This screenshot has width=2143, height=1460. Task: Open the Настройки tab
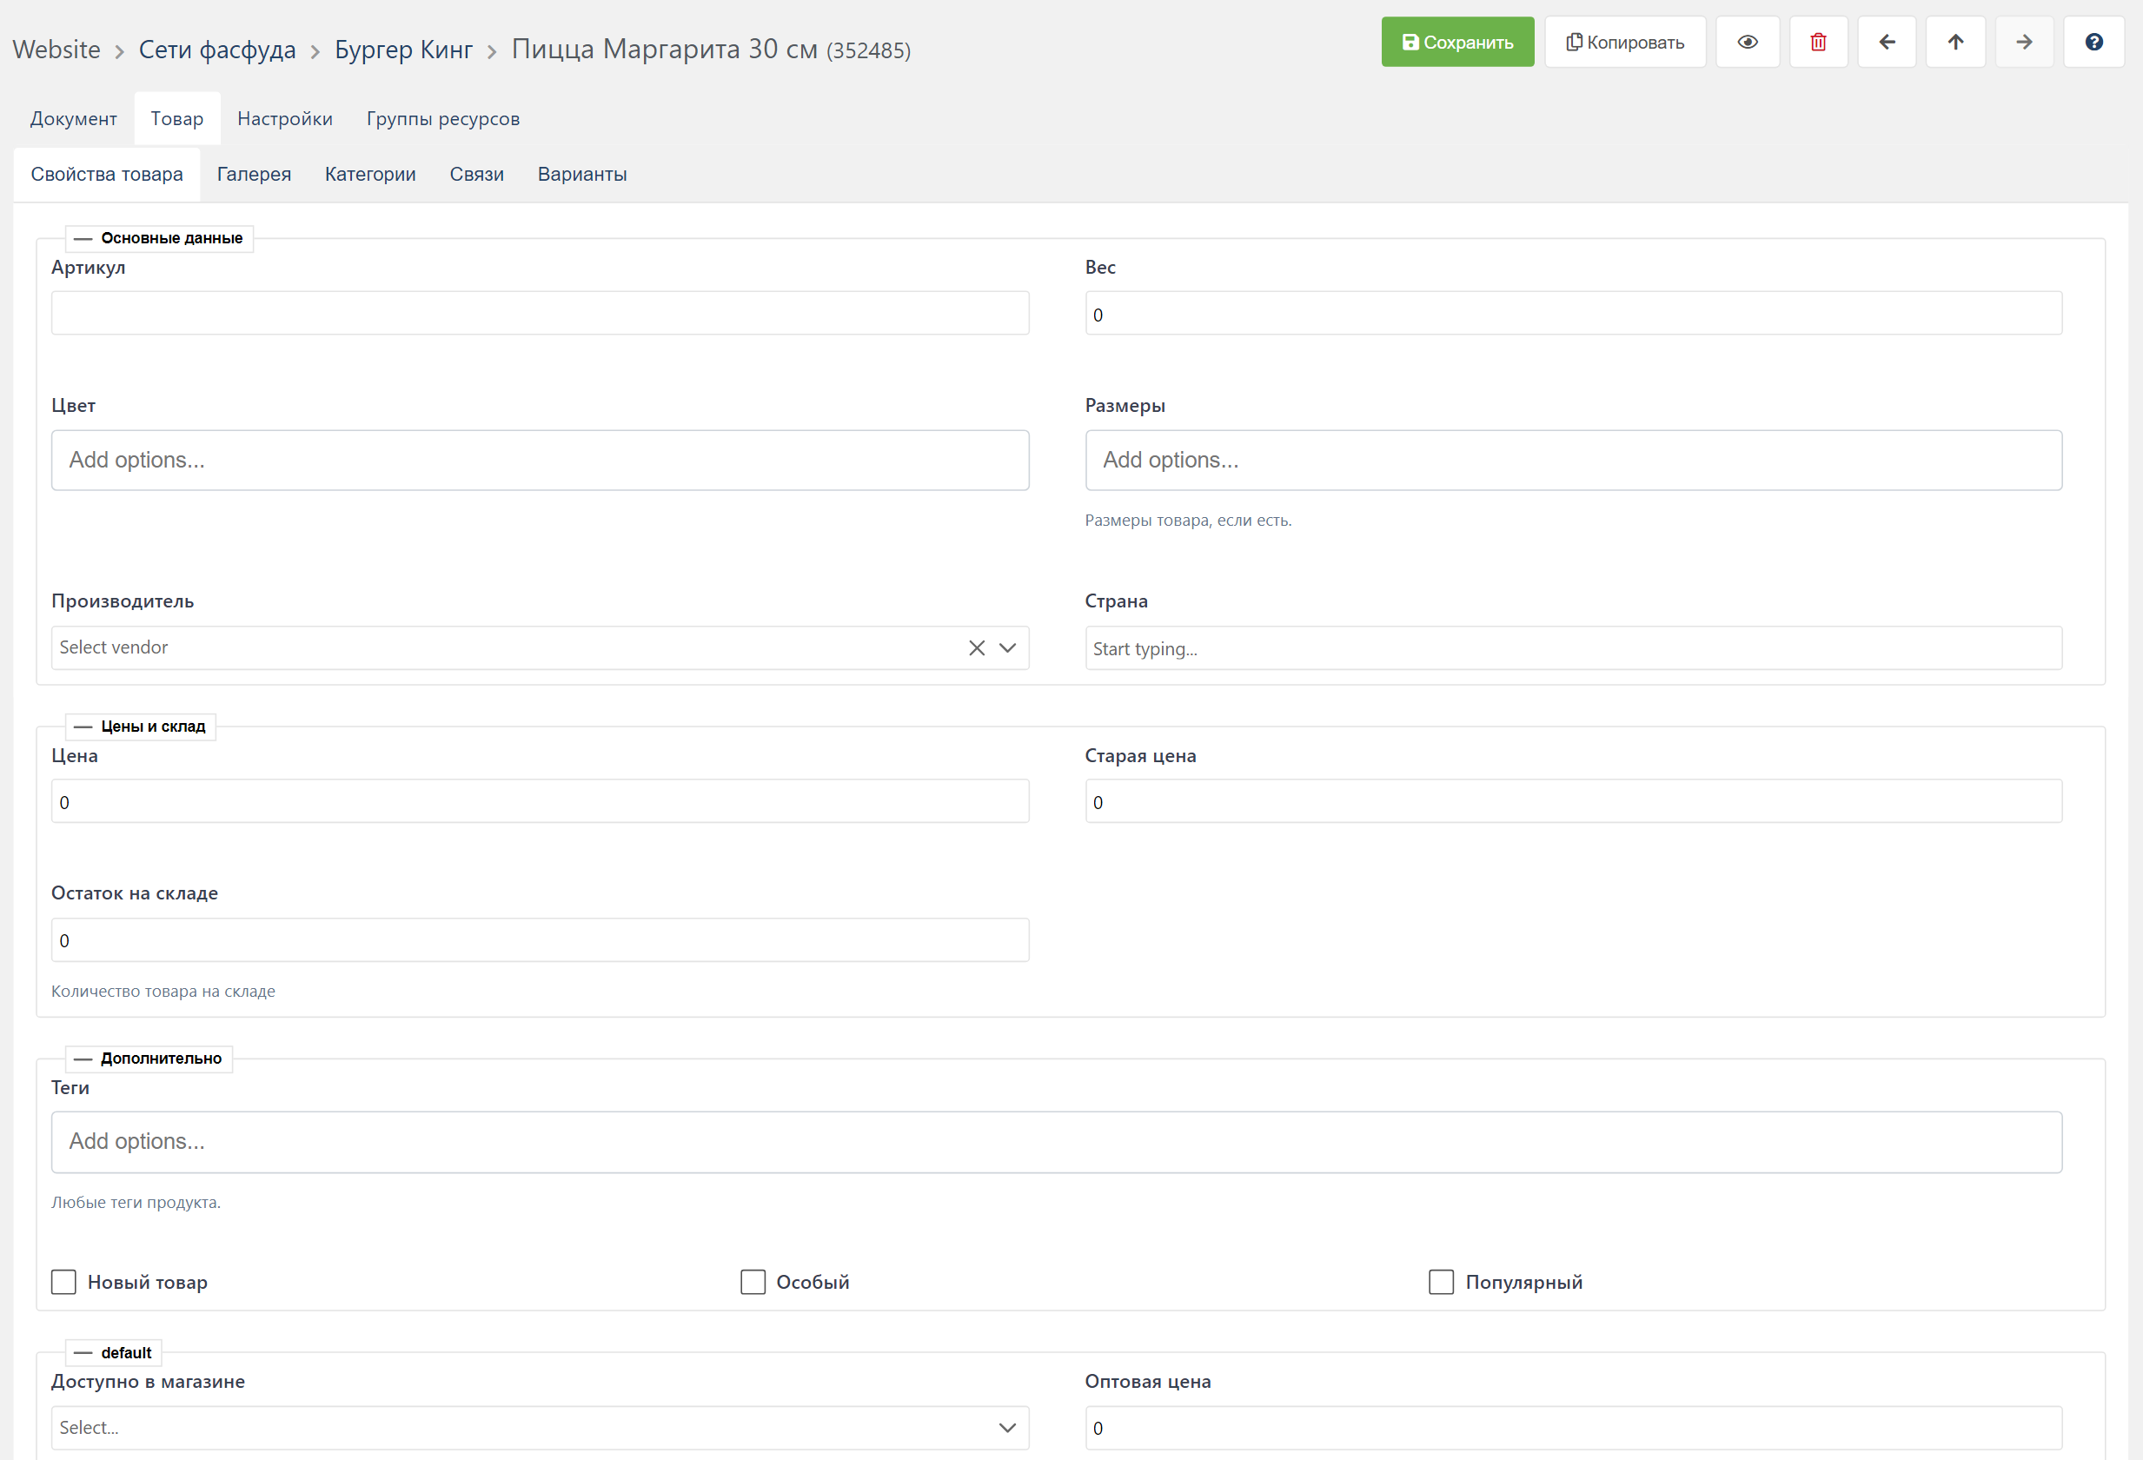pyautogui.click(x=285, y=119)
